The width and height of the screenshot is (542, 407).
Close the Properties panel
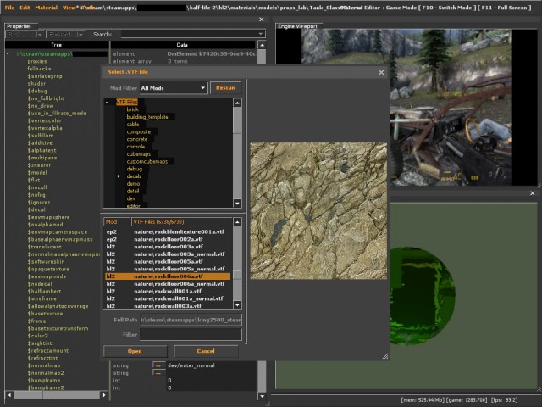[x=262, y=20]
